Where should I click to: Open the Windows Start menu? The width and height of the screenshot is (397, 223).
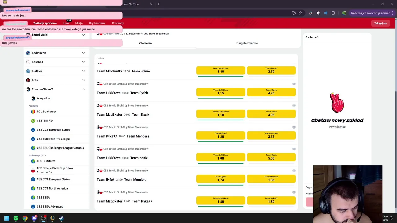(7, 218)
